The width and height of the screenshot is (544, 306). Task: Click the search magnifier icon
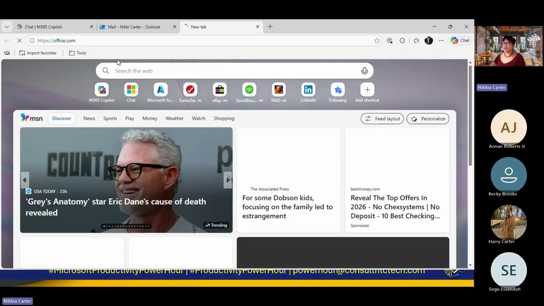click(x=106, y=71)
